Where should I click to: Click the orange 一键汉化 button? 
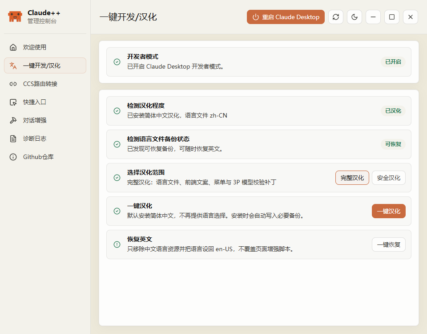pos(389,211)
